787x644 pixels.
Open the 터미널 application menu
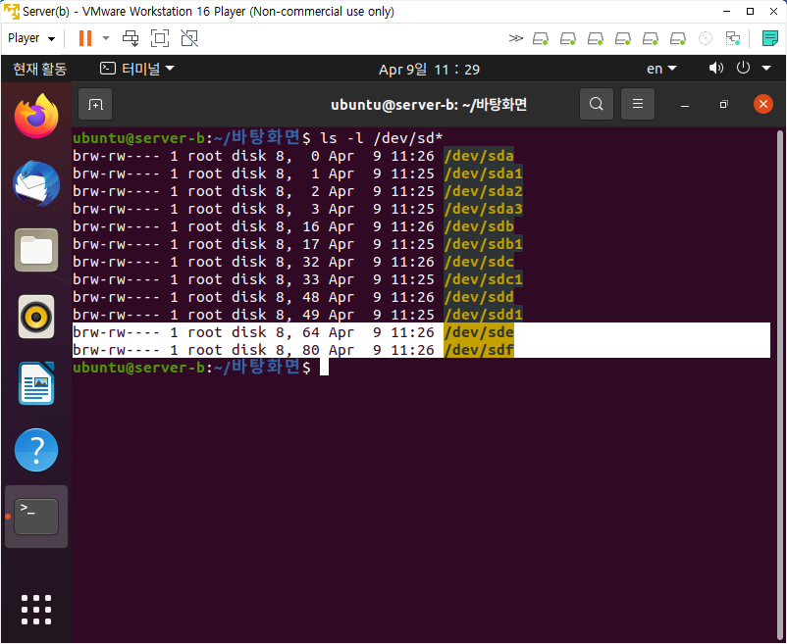137,69
